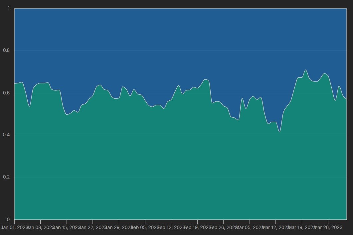Select the Jan 22, 2023 date label

(93, 227)
